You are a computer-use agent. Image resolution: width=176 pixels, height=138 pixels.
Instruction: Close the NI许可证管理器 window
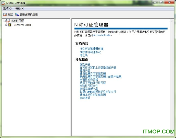point(169,2)
